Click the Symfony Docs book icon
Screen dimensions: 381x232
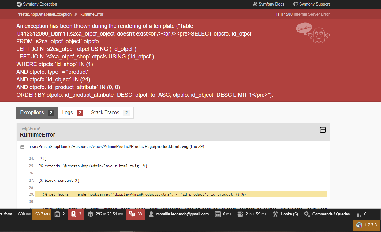click(x=255, y=4)
